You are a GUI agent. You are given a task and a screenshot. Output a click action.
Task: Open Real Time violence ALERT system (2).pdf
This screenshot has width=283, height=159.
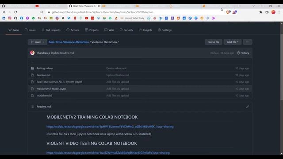[x=59, y=82]
